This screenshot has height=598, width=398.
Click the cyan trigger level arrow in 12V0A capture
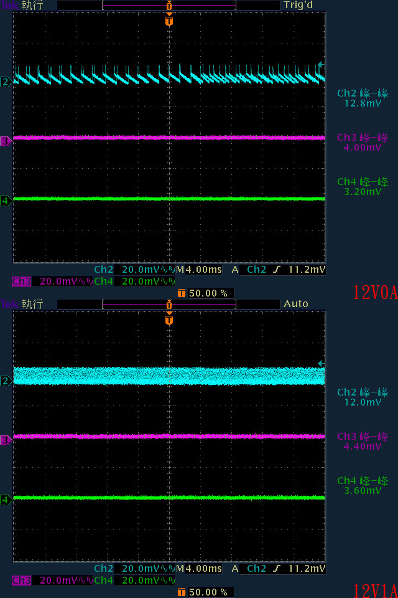321,64
